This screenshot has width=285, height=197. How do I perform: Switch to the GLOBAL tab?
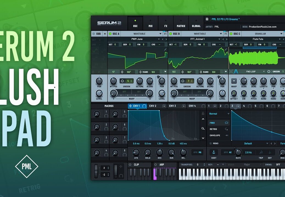(x=196, y=23)
